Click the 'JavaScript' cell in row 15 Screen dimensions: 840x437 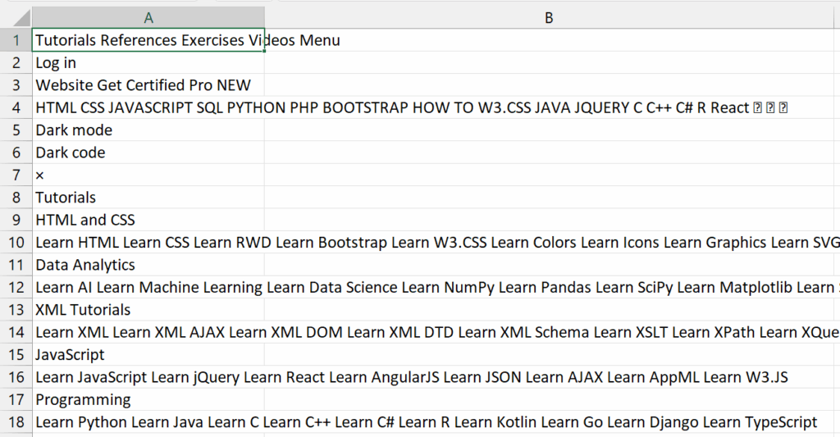tap(148, 355)
